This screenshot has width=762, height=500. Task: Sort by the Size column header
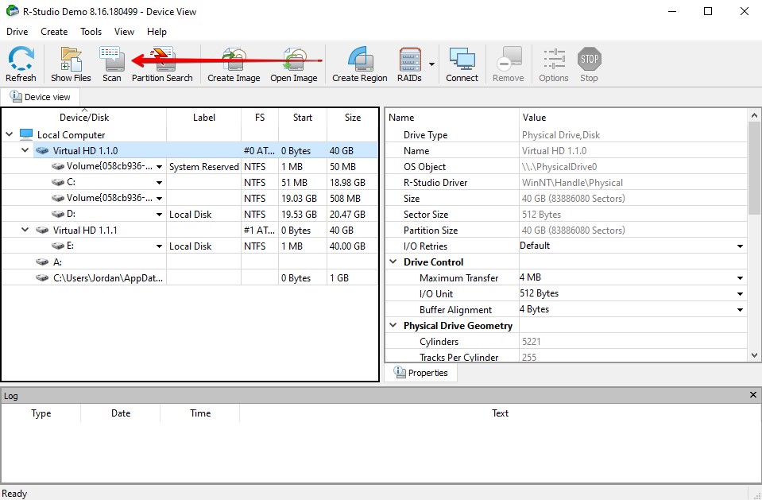(352, 117)
